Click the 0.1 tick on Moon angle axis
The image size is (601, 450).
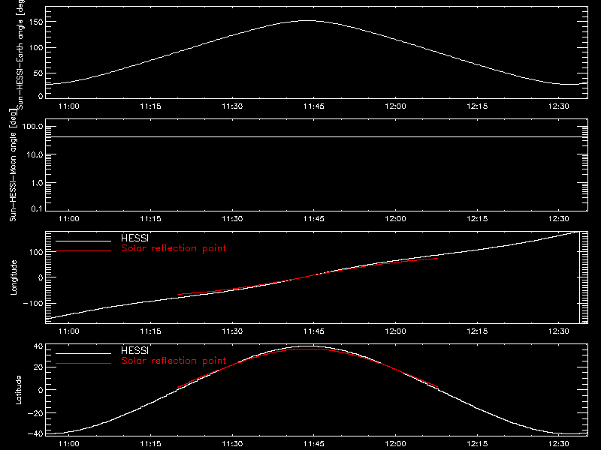[37, 208]
